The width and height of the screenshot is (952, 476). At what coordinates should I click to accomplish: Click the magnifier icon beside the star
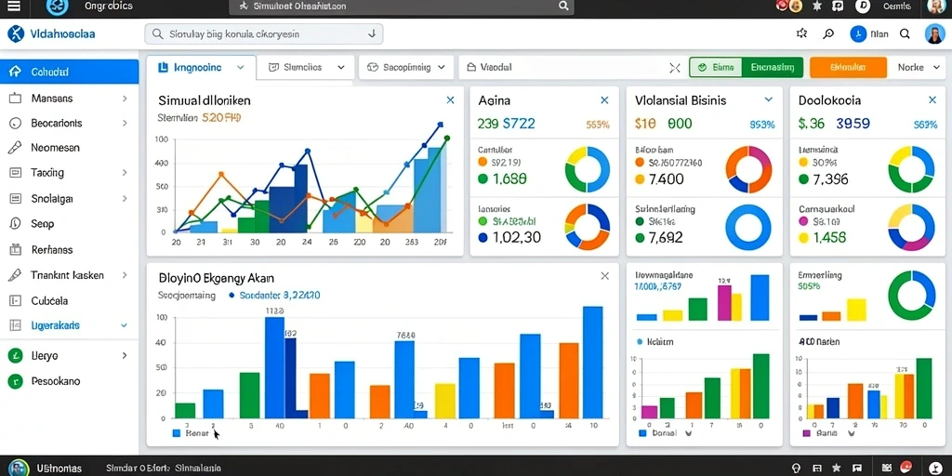(x=828, y=34)
